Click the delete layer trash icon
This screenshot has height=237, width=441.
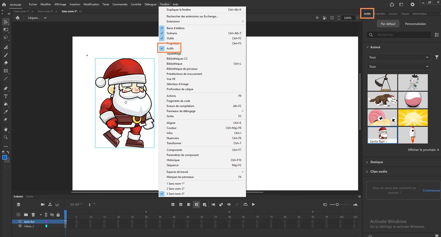[x=33, y=215]
